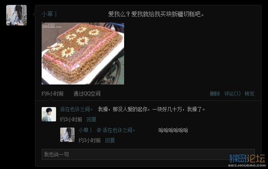Viewport: 268px width, 169px height.
Task: Click the 猴岛论坛 watermark logo
Action: (247, 160)
